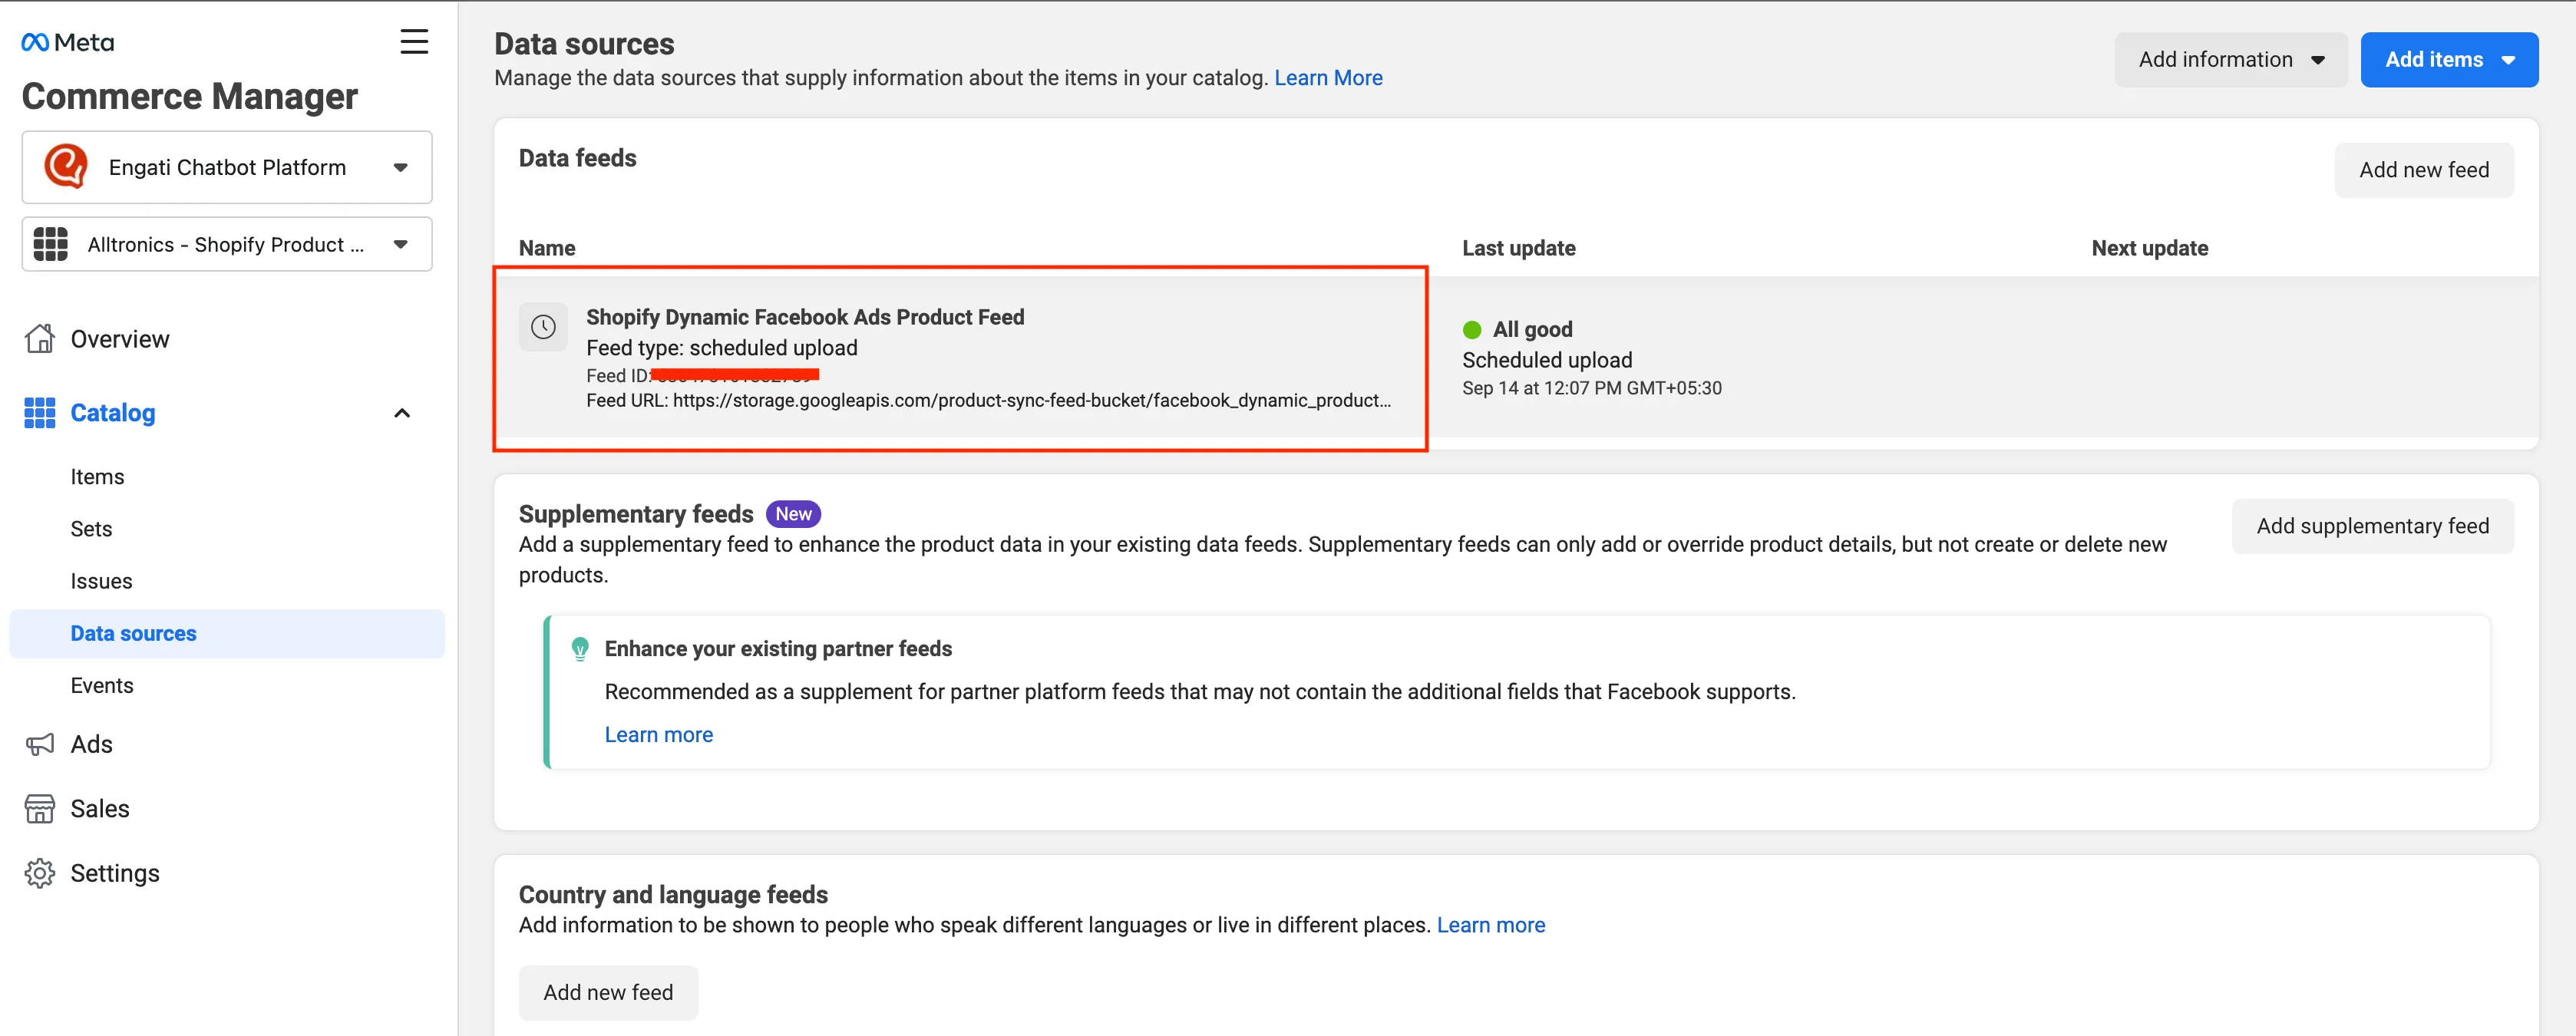Click Add new feed in Data feeds
Image resolution: width=2576 pixels, height=1036 pixels.
point(2424,170)
